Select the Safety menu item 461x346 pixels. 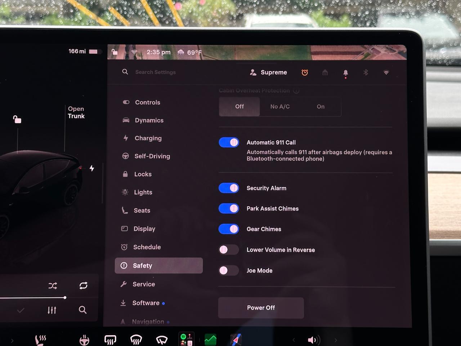(x=158, y=266)
